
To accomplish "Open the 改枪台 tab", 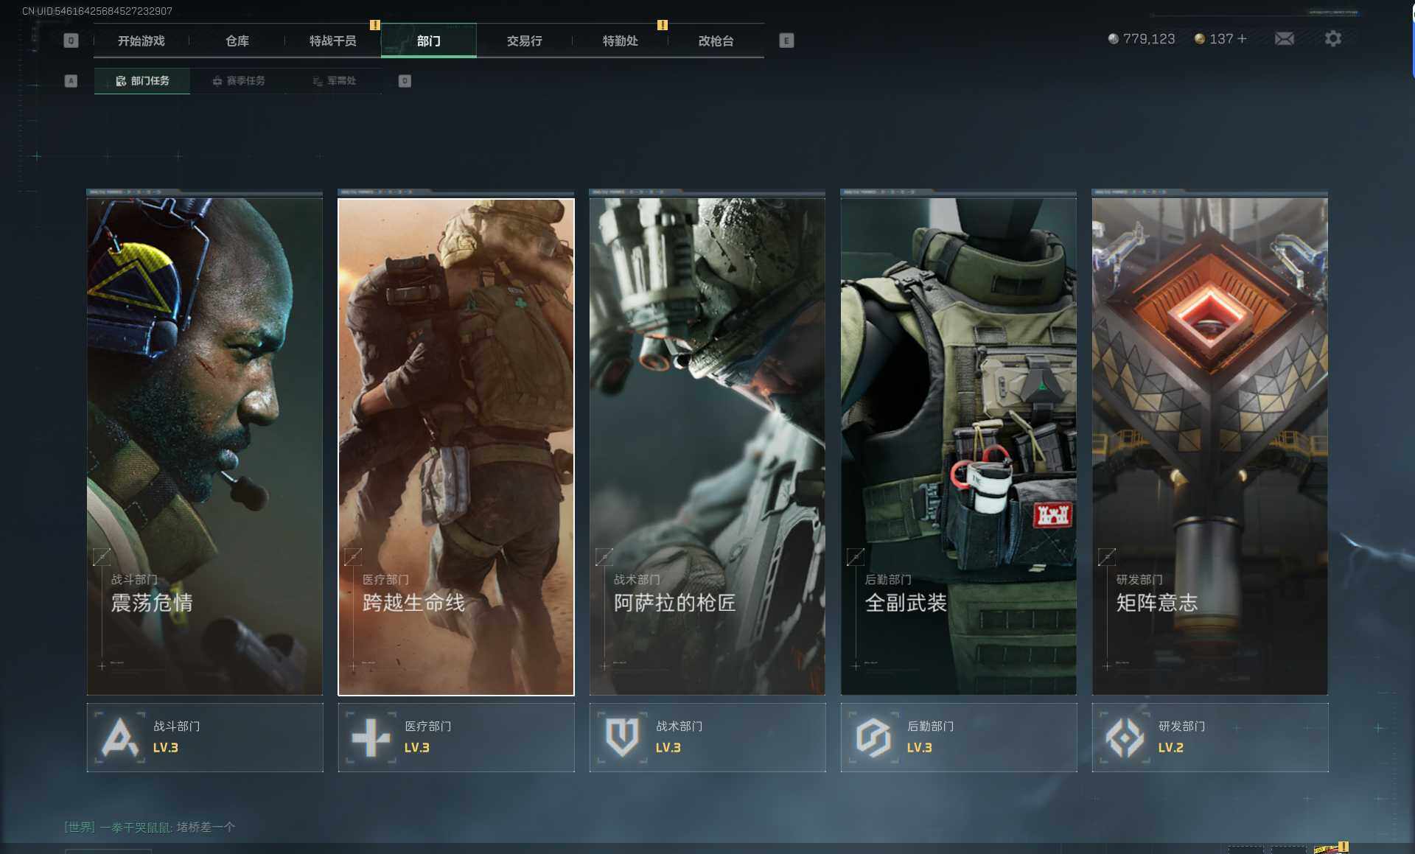I will pyautogui.click(x=716, y=41).
